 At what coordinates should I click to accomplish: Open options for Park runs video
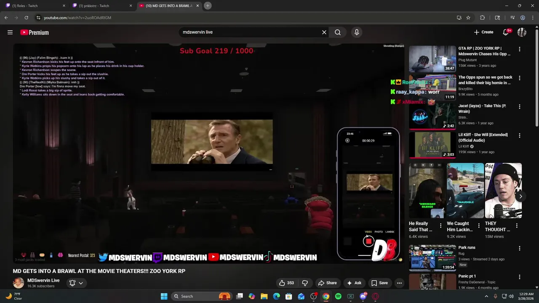pos(520,248)
